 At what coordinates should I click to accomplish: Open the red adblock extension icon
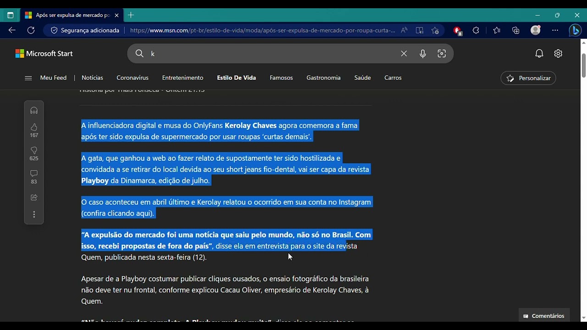tap(457, 30)
